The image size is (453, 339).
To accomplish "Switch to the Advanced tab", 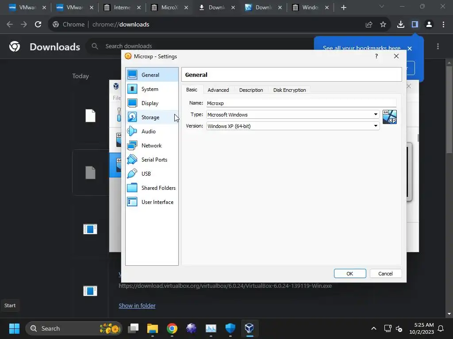I will [218, 90].
